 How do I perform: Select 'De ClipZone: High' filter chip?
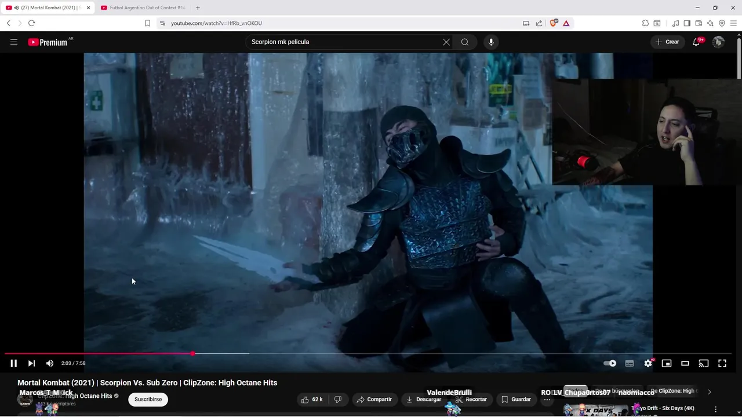[673, 391]
